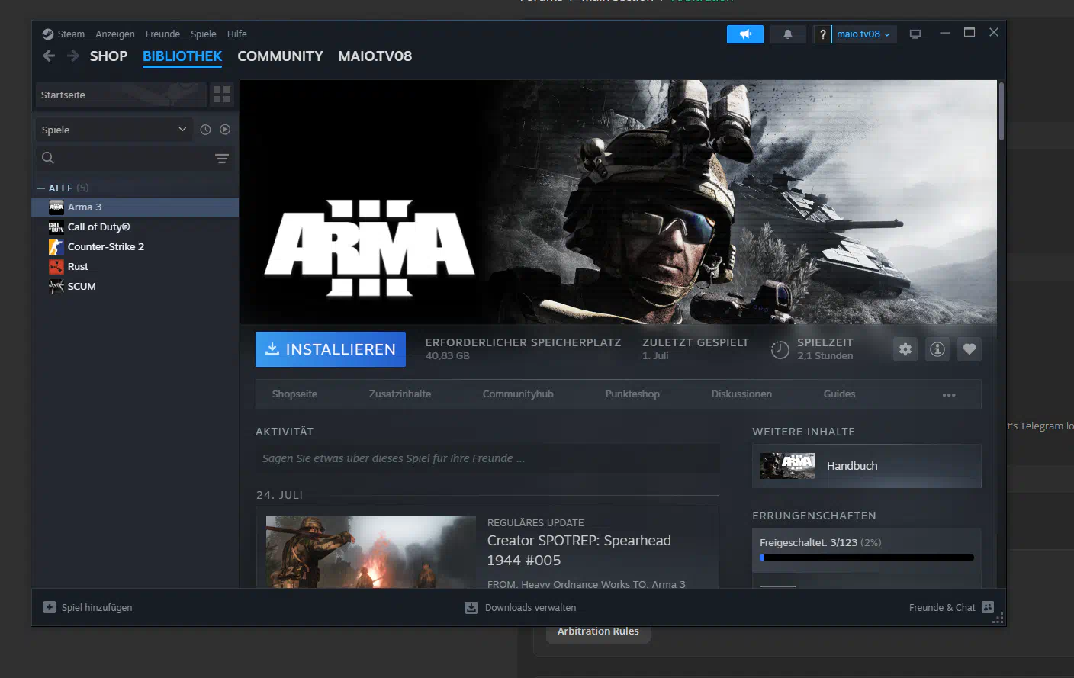
Task: Open Arma 3 settings gear
Action: click(x=905, y=349)
